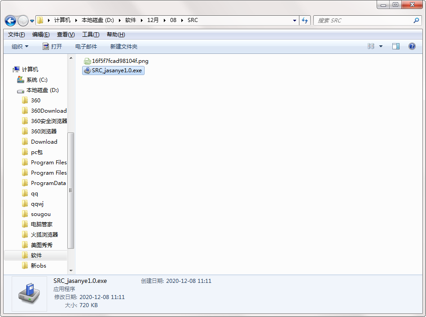Open the 电脑管家 folder
Screen dimensions: 426x317
click(x=37, y=225)
